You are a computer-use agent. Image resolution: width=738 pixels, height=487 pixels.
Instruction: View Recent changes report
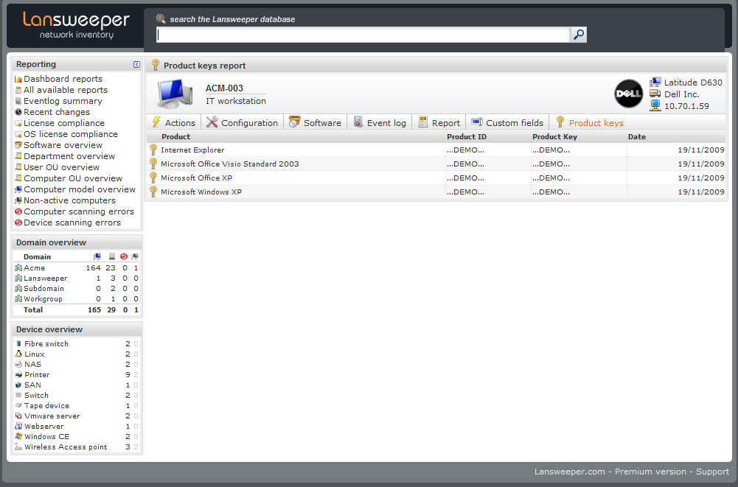coord(57,112)
